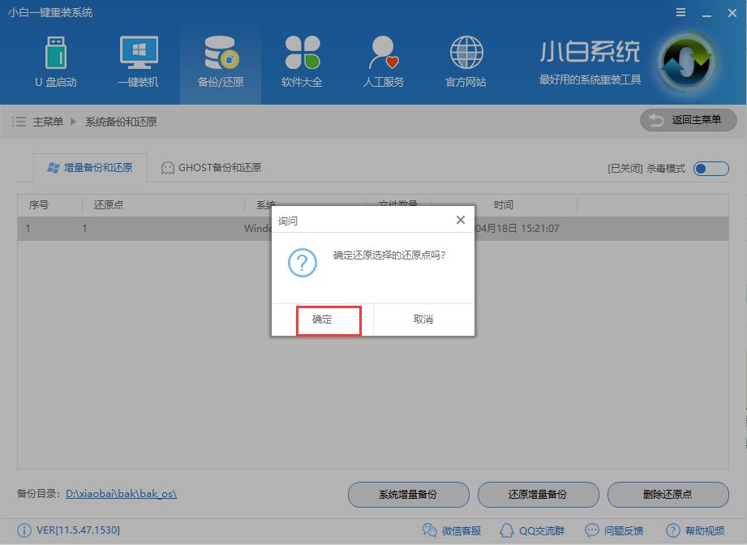The image size is (747, 545).
Task: Open the U盘启动 feature
Action: tap(57, 61)
